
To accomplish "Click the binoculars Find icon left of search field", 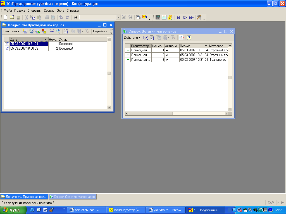I will (75, 18).
